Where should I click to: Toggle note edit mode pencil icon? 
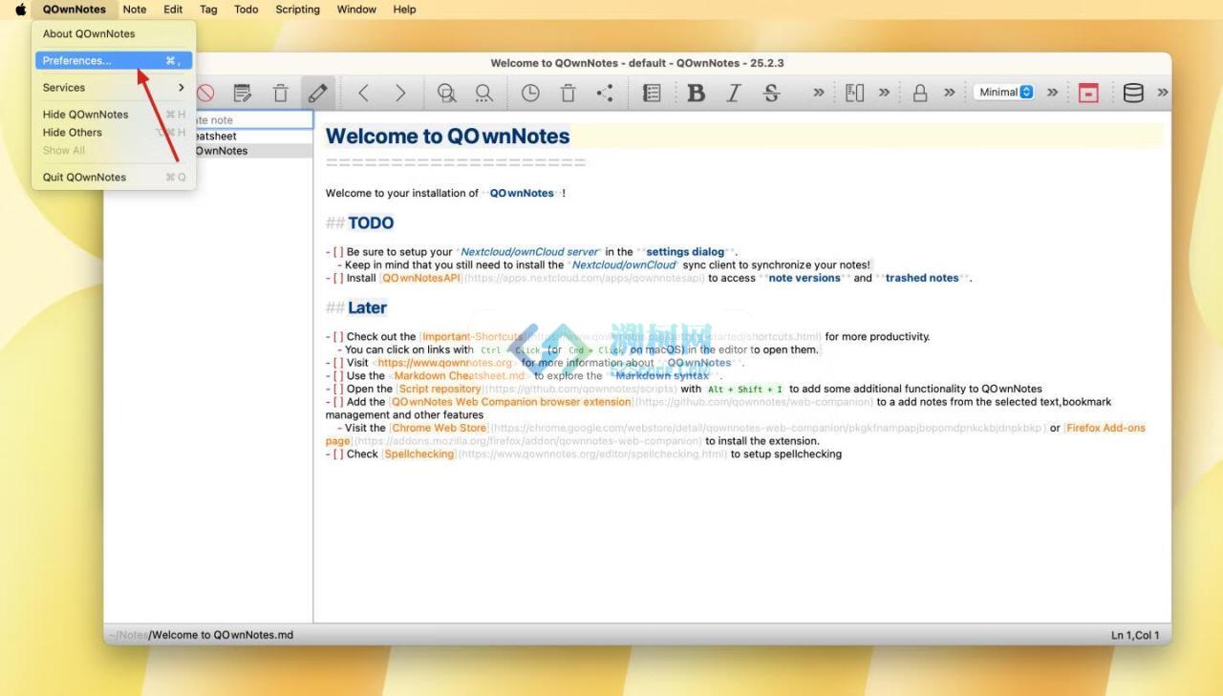(x=318, y=93)
